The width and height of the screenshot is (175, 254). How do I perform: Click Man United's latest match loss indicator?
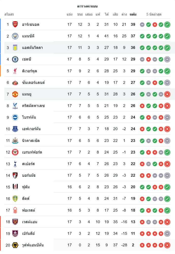pos(167,94)
